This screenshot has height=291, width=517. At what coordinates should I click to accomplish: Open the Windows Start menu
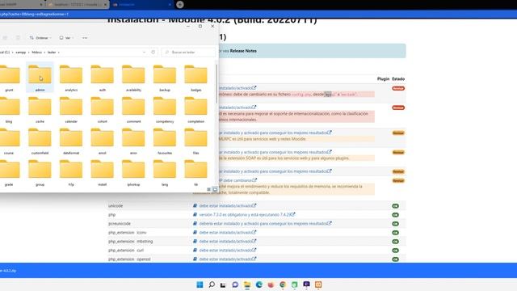tap(200, 285)
